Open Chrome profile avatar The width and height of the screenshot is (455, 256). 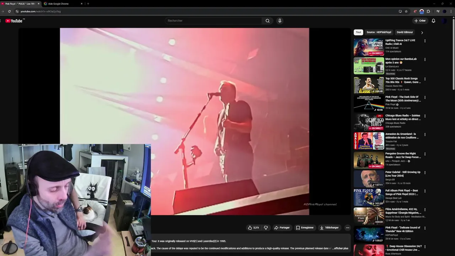pos(444,11)
